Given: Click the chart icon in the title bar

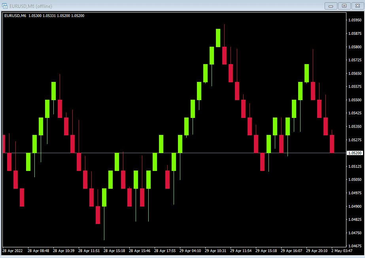Looking at the screenshot, I should click(x=4, y=6).
